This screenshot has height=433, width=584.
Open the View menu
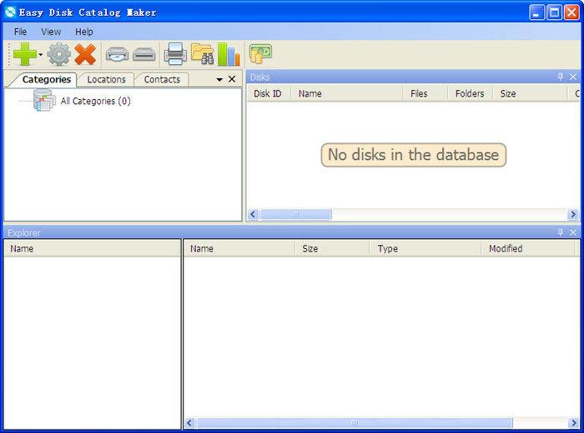tap(51, 32)
